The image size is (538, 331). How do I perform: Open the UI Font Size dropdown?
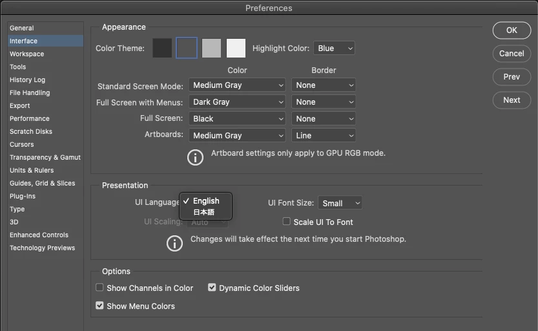point(340,203)
